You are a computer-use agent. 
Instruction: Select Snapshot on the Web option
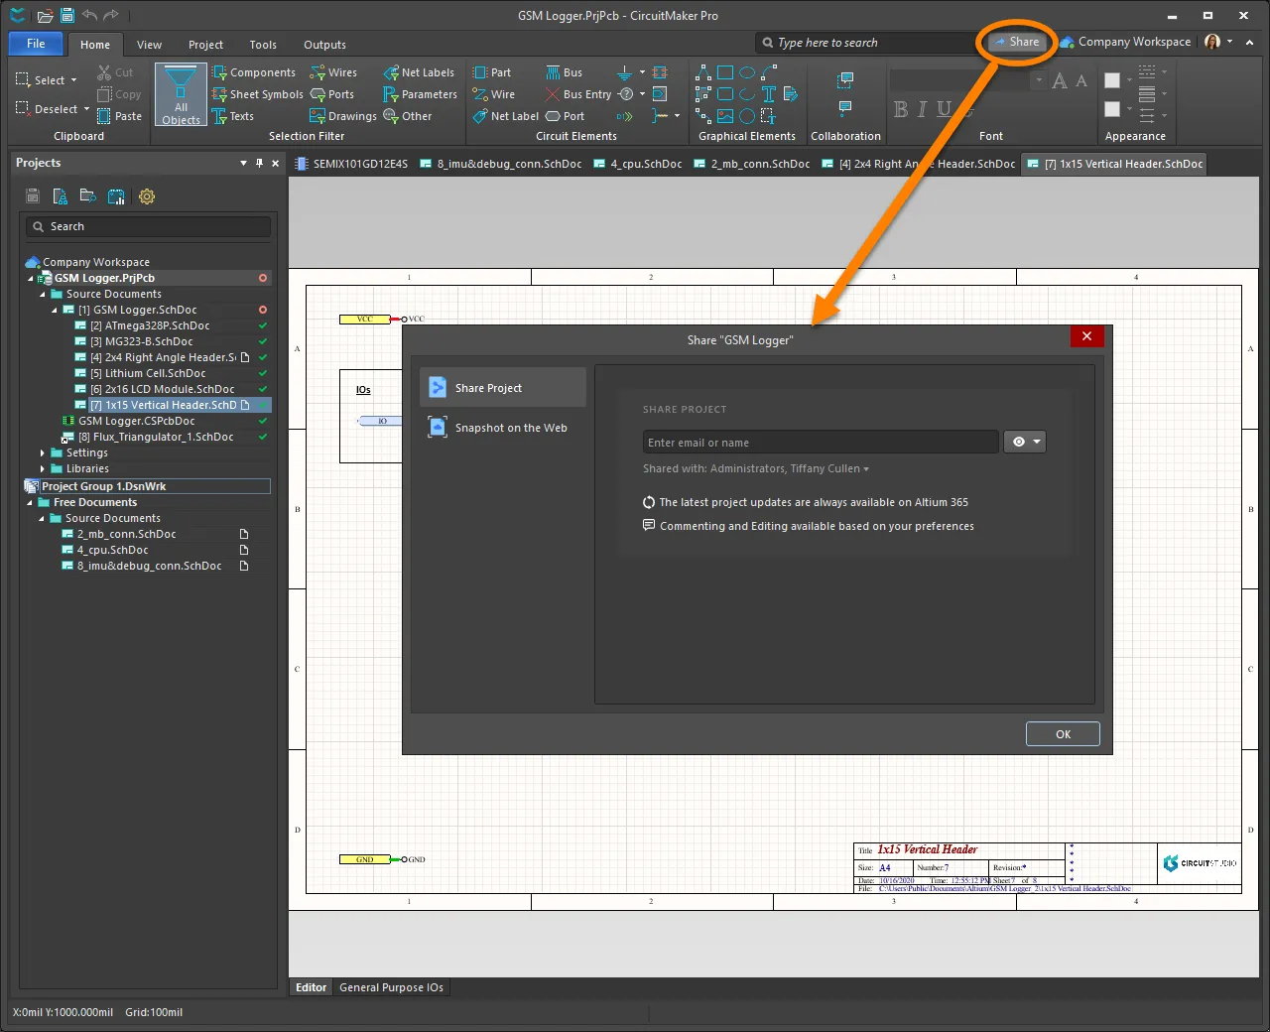click(x=503, y=428)
